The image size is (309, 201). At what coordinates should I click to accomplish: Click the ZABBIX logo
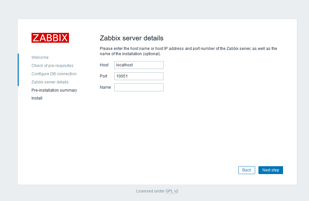50,38
